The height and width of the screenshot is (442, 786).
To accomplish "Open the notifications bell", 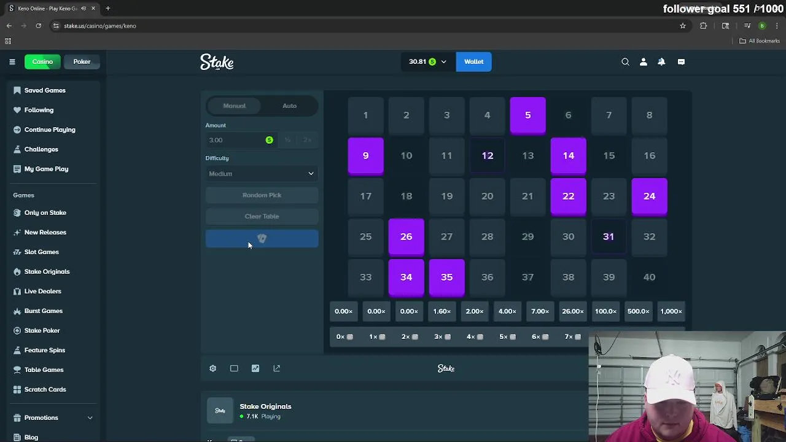I will [661, 61].
